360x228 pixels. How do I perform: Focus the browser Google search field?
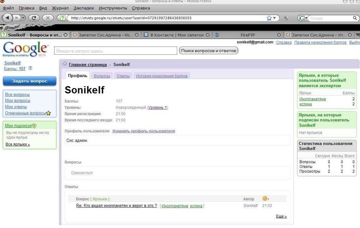click(331, 18)
